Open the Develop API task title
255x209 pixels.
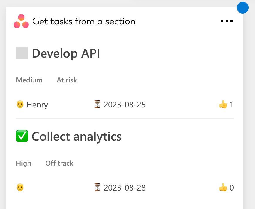pos(66,54)
